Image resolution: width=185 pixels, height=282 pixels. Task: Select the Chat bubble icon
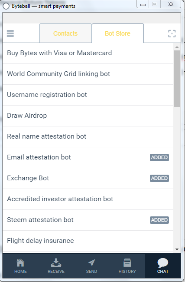click(x=163, y=263)
